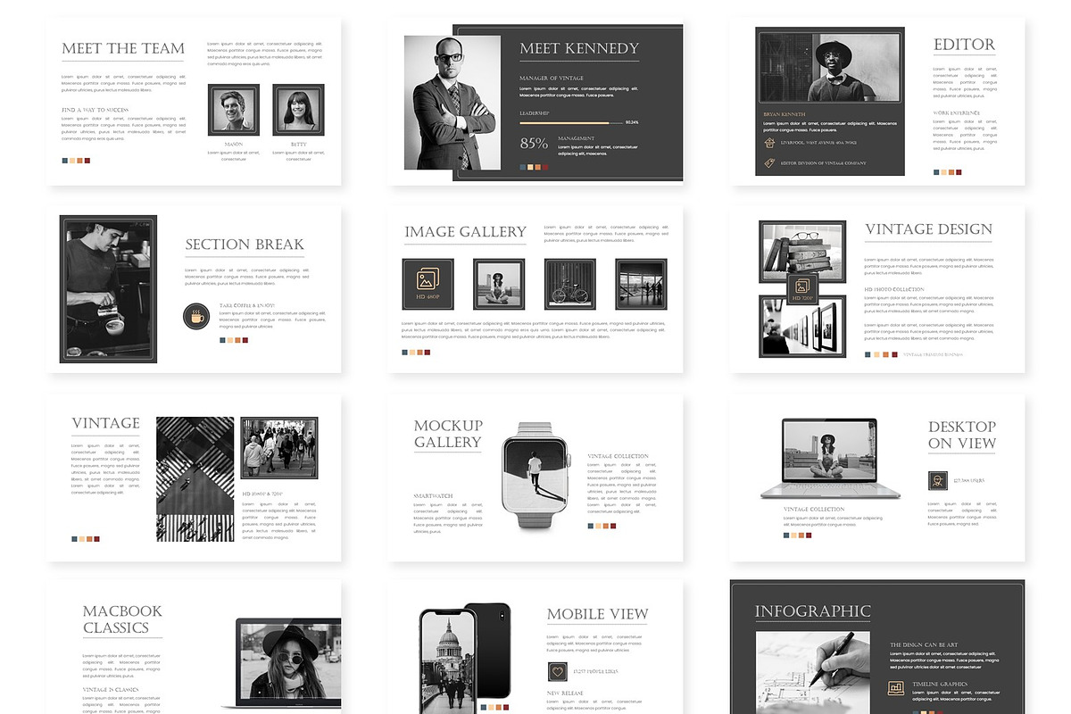Image resolution: width=1071 pixels, height=714 pixels.
Task: Click "The design can be art" text
Action: coord(923,644)
